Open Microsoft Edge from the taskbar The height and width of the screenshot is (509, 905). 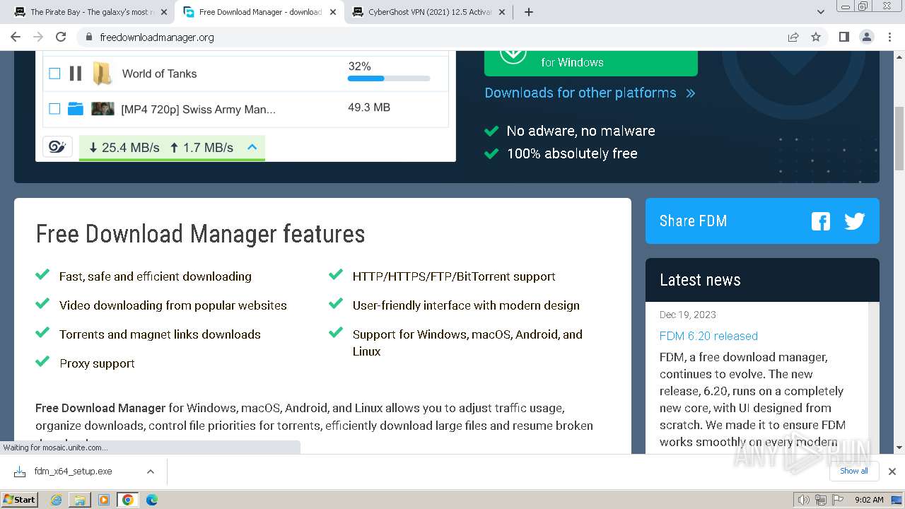(152, 500)
